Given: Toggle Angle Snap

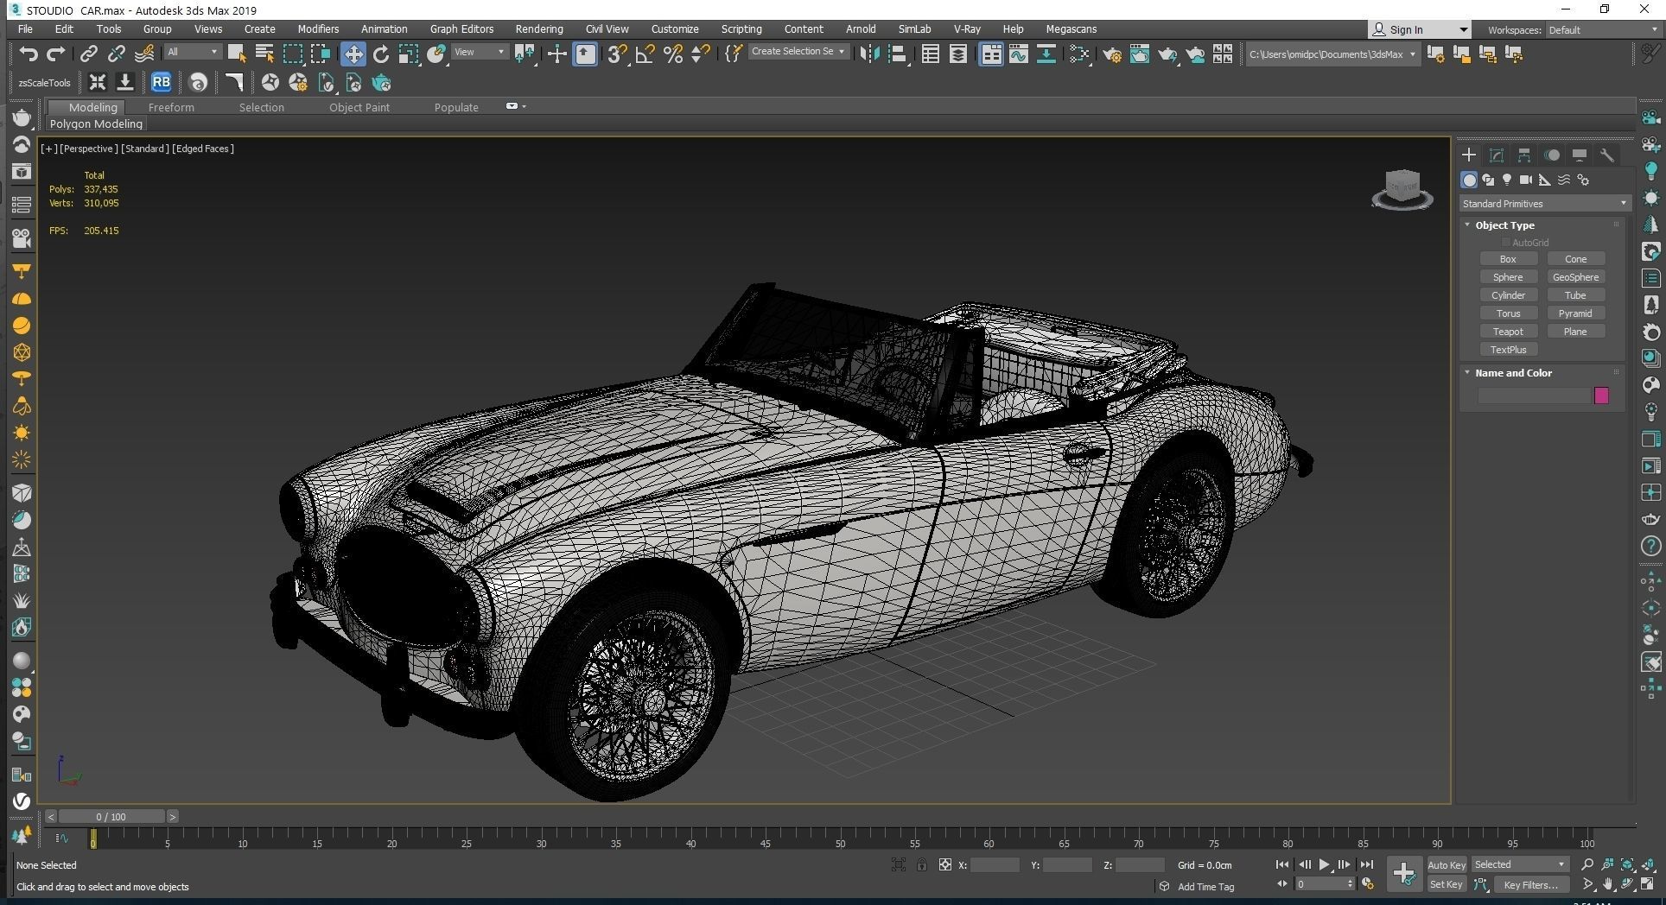Looking at the screenshot, I should [x=645, y=54].
